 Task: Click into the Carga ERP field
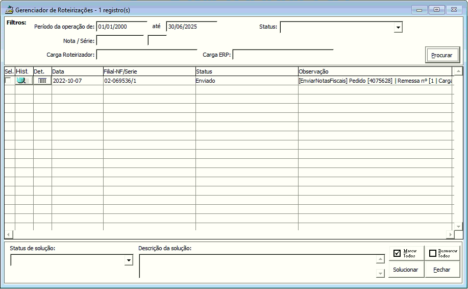[283, 55]
